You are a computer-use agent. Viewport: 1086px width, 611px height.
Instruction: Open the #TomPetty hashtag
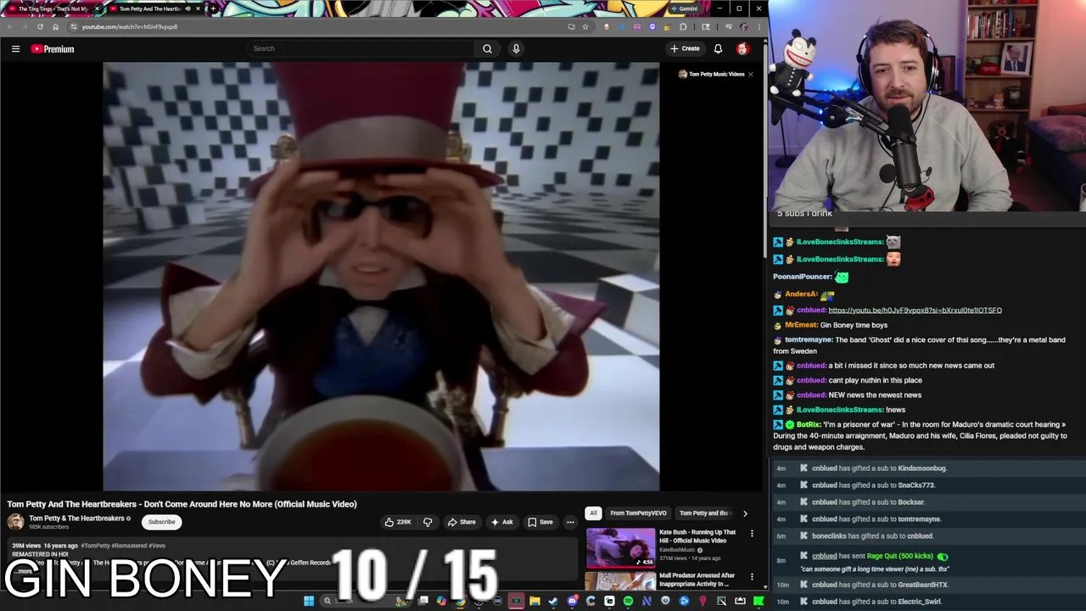pyautogui.click(x=97, y=546)
